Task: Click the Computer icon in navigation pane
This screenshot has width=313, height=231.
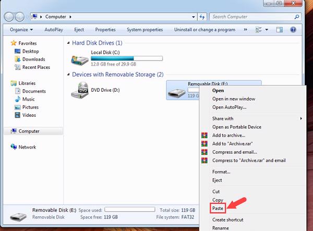Action: [x=14, y=131]
